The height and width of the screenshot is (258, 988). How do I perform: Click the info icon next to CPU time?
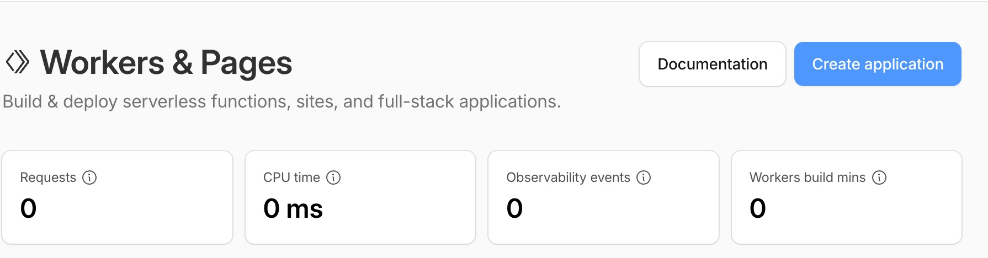pyautogui.click(x=333, y=178)
